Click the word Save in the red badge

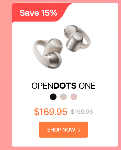[x=29, y=13]
